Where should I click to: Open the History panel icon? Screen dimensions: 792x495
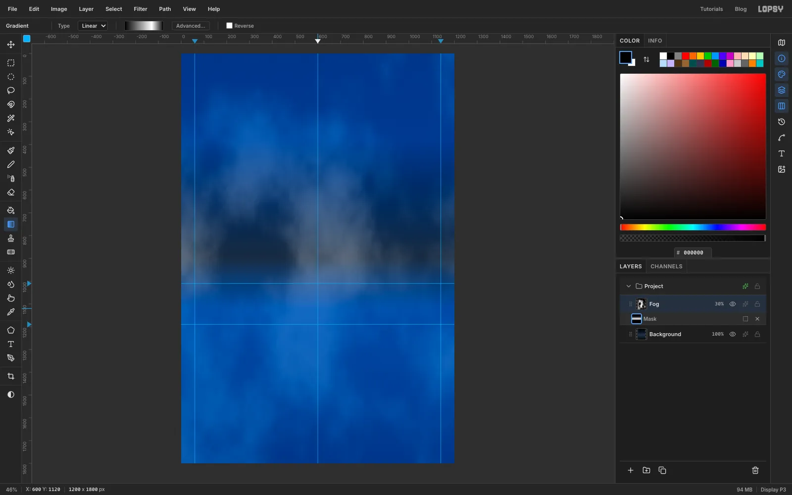[782, 122]
